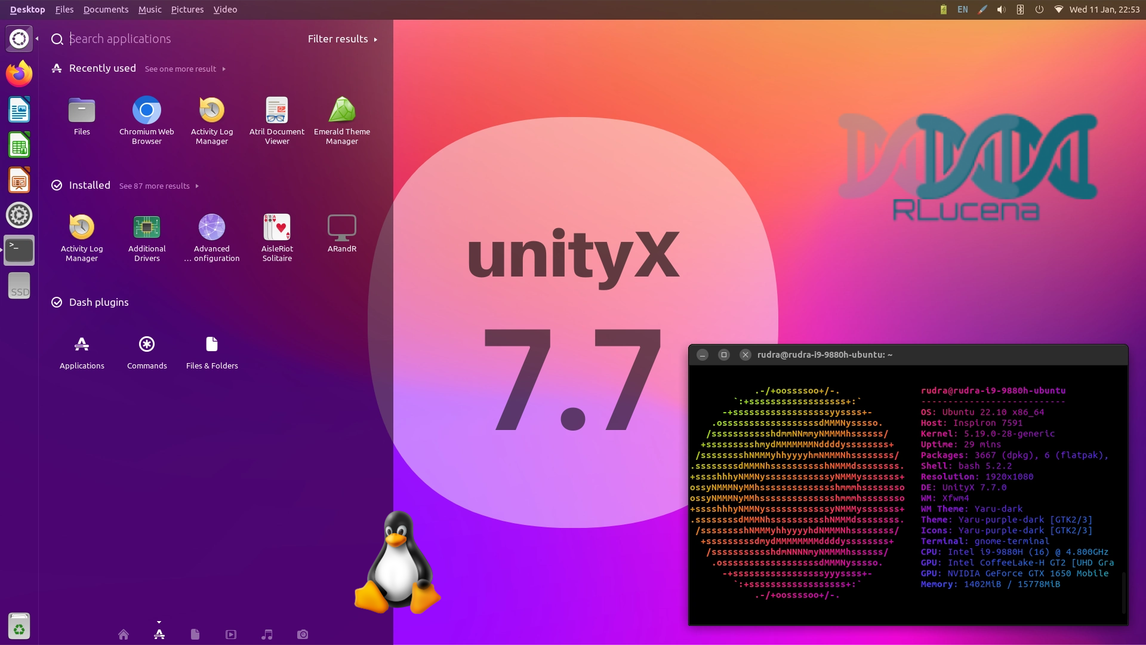Click the Memory: 1402MiB / 15778MiB line
The width and height of the screenshot is (1146, 645).
tap(990, 584)
